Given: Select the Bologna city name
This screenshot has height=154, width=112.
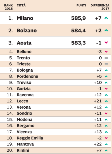Looking at the screenshot, I should pos(25,70).
